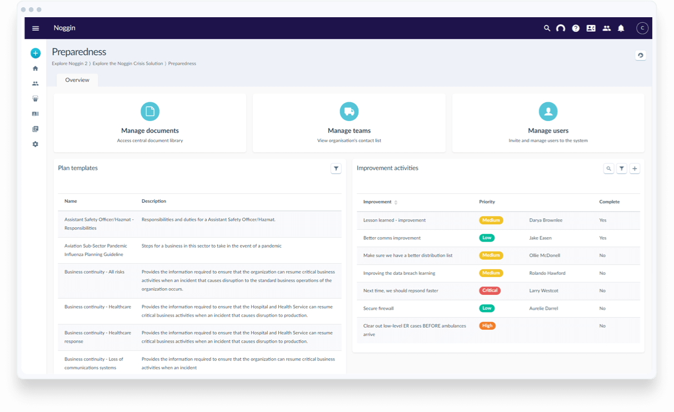Click the Critical priority badge
Image resolution: width=674 pixels, height=412 pixels.
490,290
